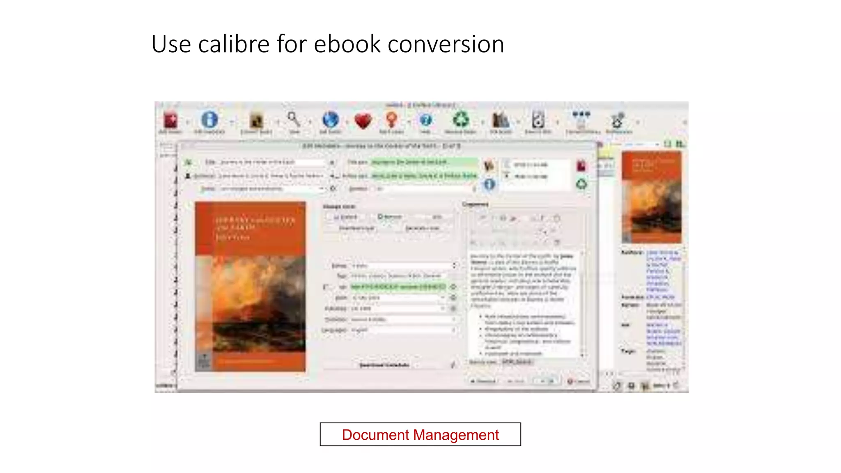Click the green Ids field
Viewport: 841px width, 473px height.
(398, 287)
